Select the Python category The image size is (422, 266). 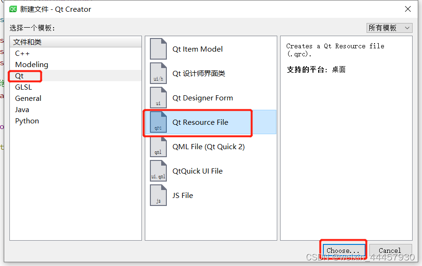75,121
